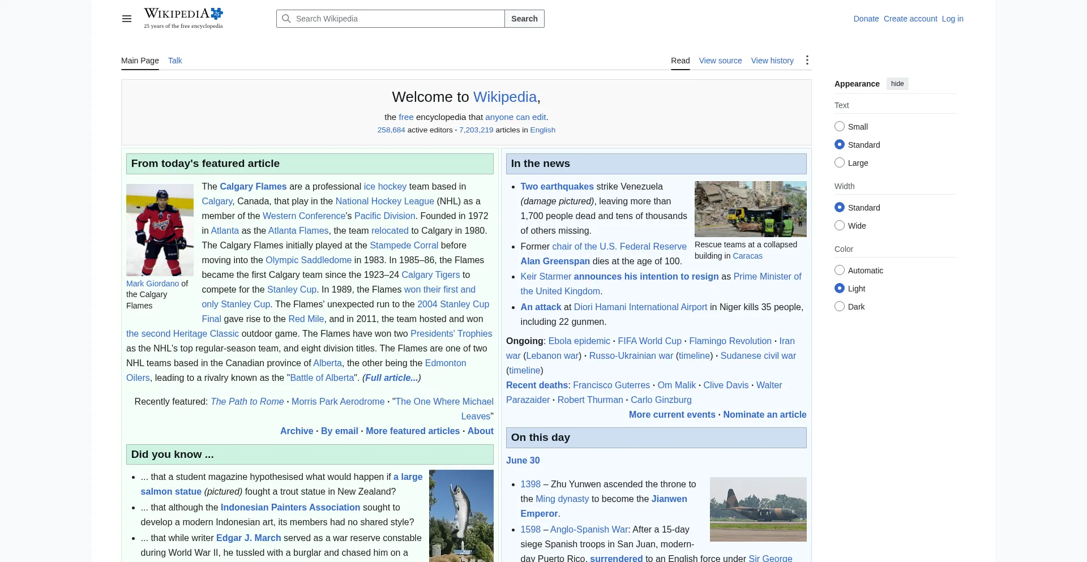
Task: Switch to the Main Page tab
Action: (140, 61)
